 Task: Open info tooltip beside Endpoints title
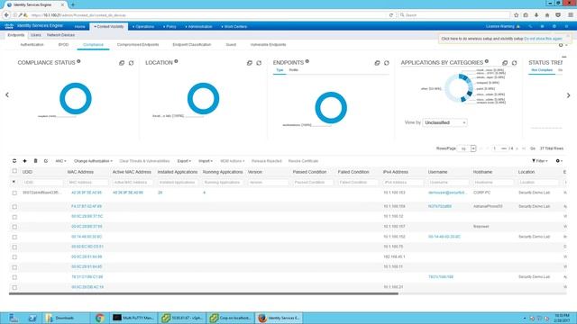[x=307, y=61]
